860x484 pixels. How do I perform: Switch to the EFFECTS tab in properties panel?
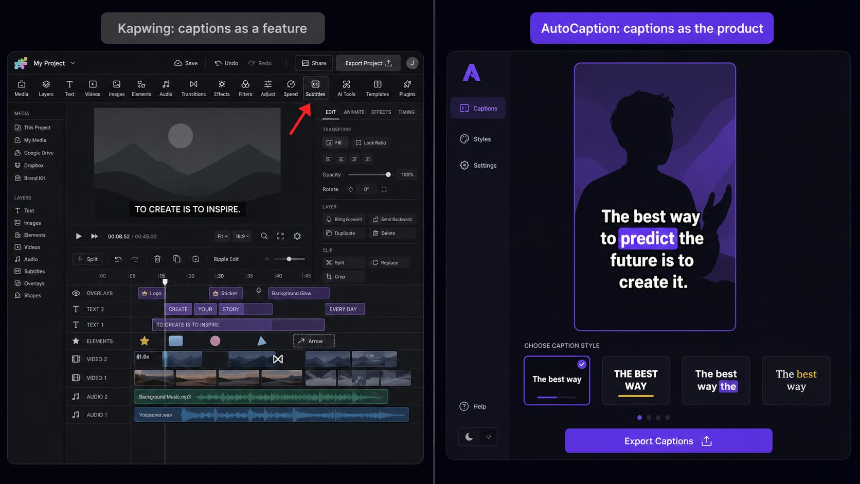point(381,112)
